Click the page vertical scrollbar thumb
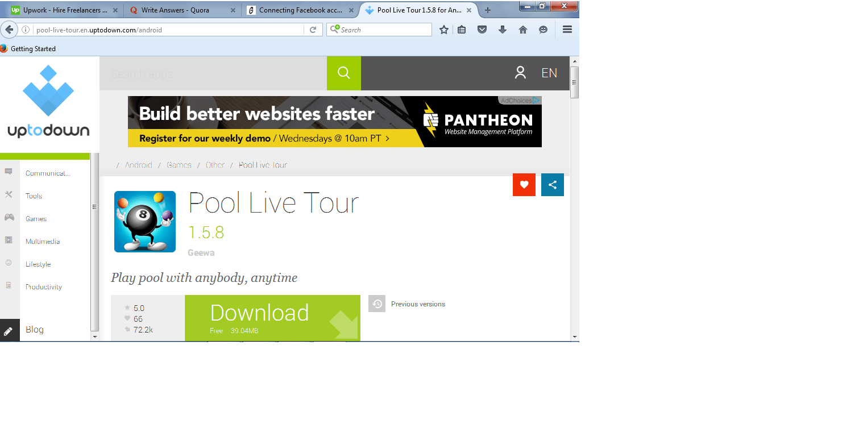 tap(575, 82)
